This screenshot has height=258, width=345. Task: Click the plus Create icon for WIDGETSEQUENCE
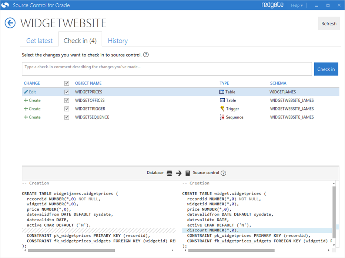[x=26, y=117]
